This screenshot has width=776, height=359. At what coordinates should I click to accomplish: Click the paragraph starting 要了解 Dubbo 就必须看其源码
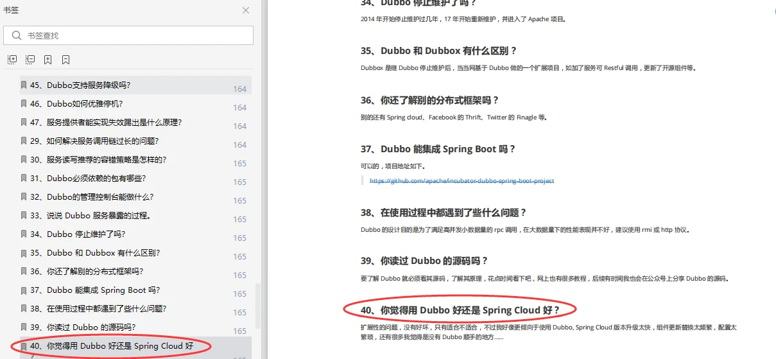[x=544, y=278]
